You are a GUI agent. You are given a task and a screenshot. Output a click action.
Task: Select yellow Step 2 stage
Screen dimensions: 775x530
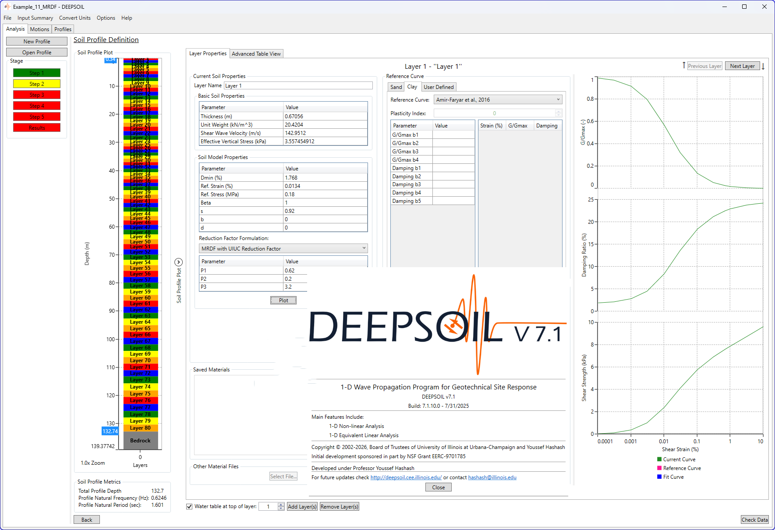pyautogui.click(x=37, y=84)
